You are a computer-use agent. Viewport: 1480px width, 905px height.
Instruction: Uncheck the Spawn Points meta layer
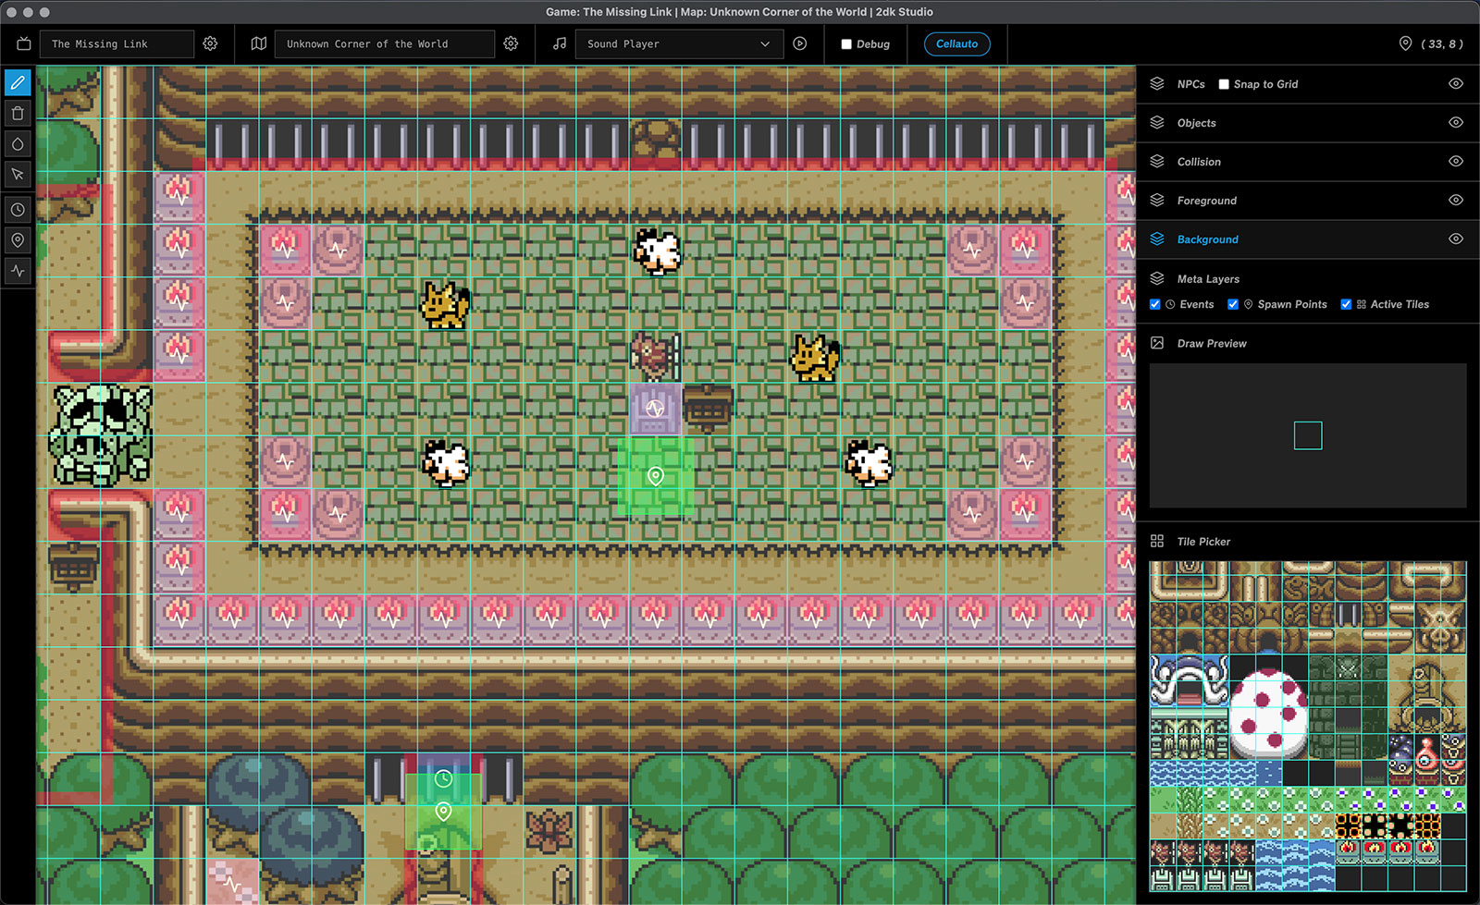point(1233,304)
